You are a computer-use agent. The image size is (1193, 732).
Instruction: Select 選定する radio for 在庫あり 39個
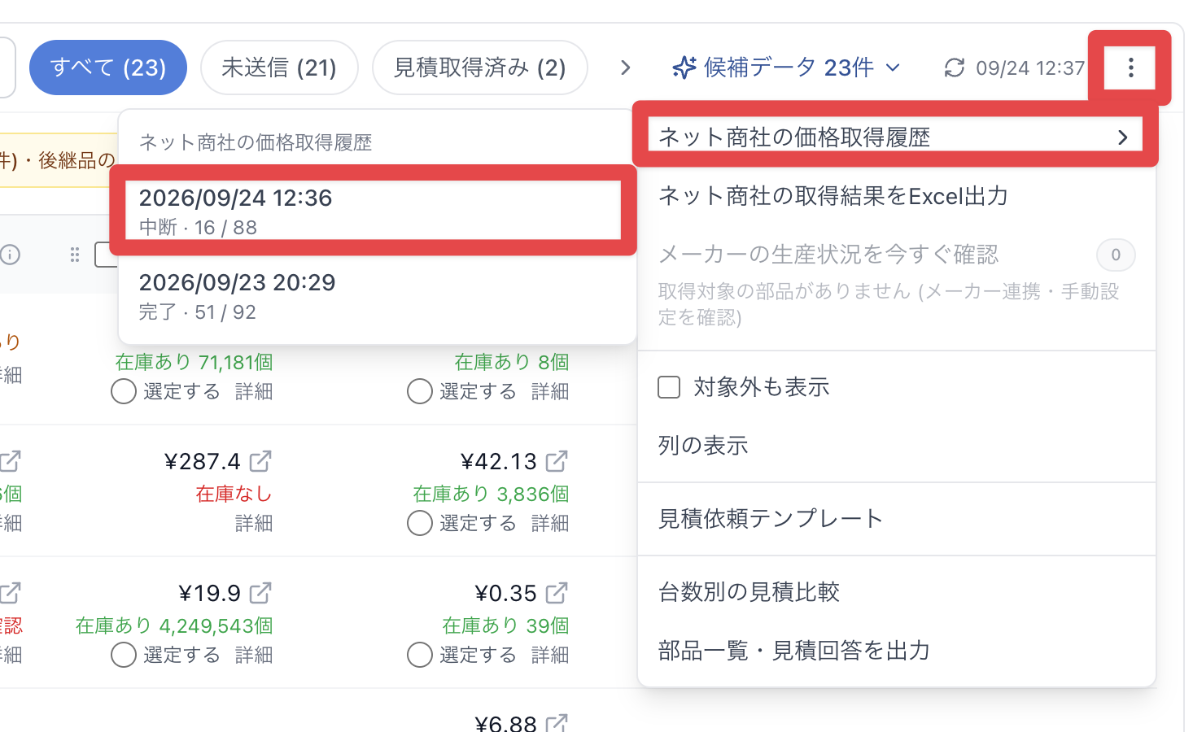click(x=420, y=655)
